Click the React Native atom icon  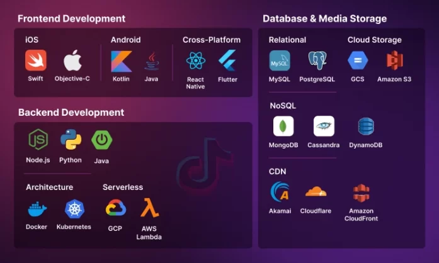point(196,60)
